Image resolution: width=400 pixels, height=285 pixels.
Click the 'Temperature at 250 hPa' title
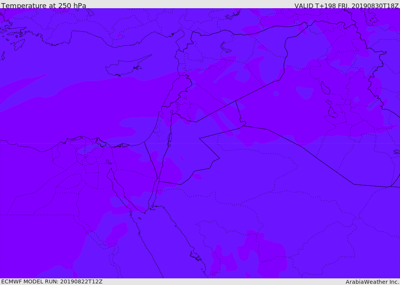tap(44, 5)
